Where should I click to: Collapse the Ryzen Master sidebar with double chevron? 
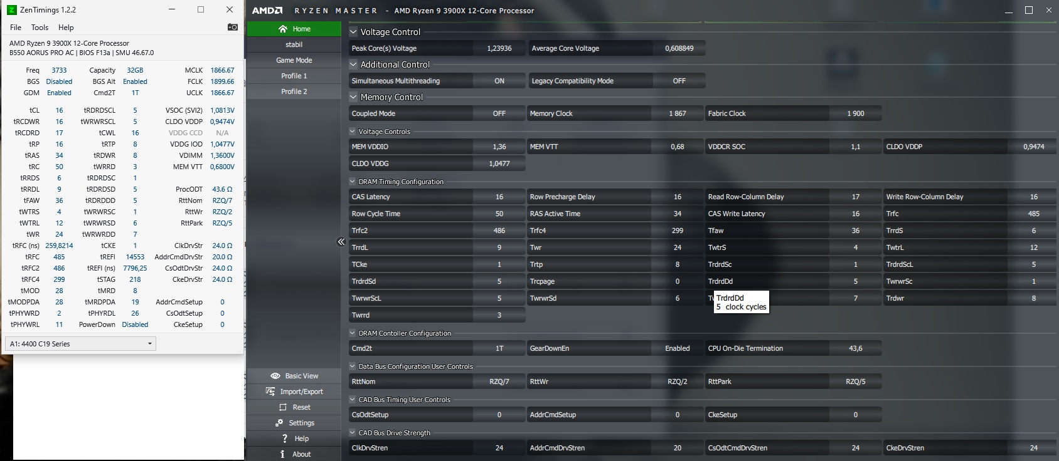point(341,242)
